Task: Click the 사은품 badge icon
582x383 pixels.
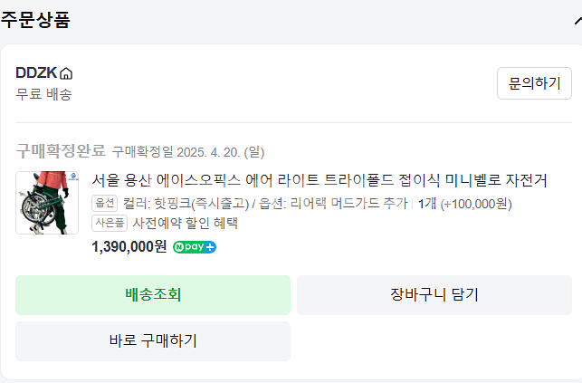Action: tap(110, 223)
